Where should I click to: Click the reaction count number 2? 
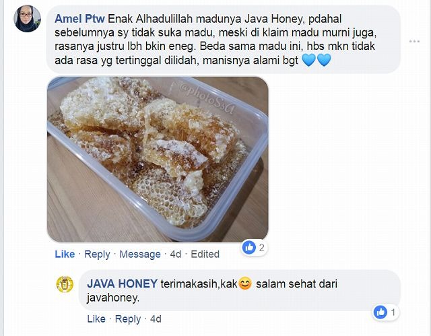tap(261, 248)
